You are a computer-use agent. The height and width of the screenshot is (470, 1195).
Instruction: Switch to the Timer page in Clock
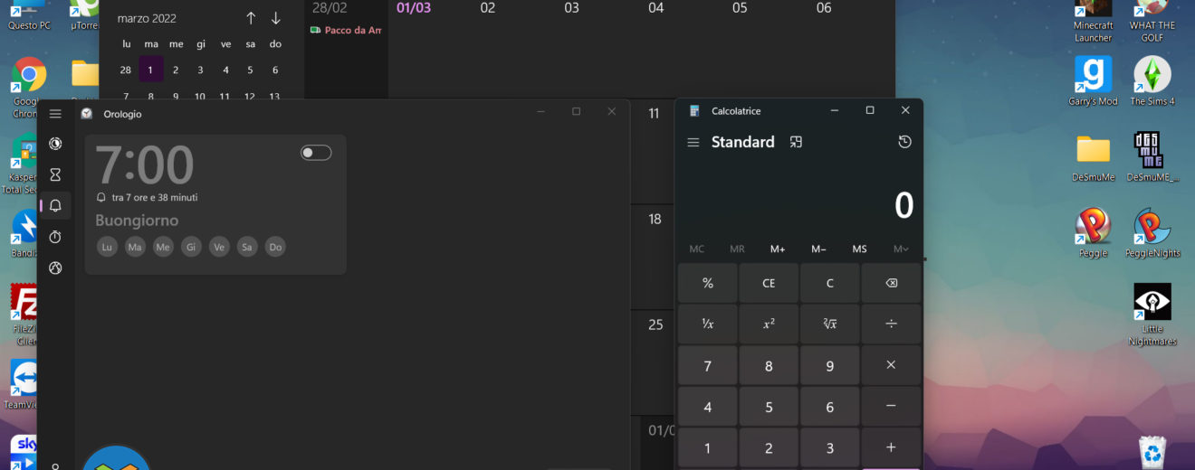pos(55,174)
